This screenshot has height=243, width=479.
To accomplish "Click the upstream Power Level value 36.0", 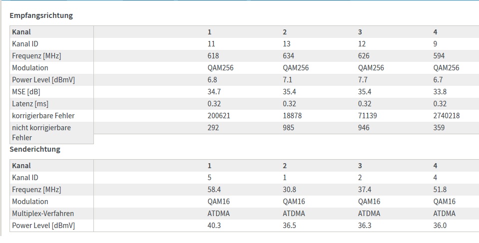I will pyautogui.click(x=440, y=226).
